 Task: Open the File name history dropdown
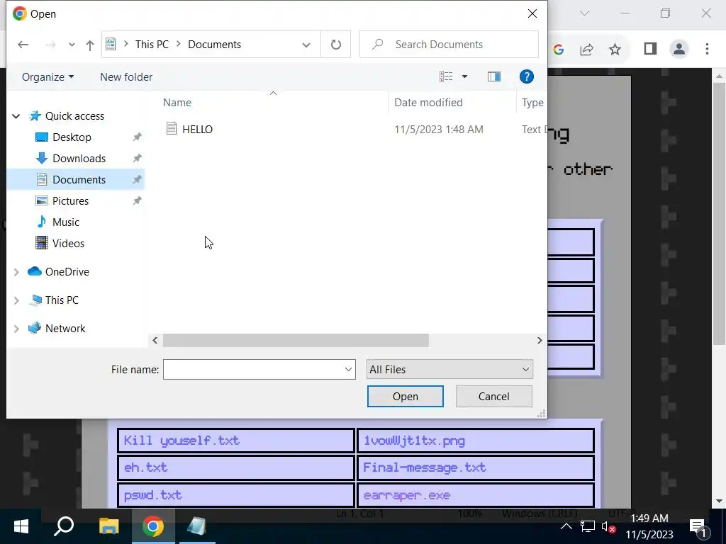click(348, 370)
